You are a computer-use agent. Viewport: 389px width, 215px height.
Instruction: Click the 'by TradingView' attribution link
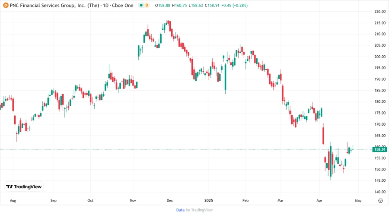point(199,210)
